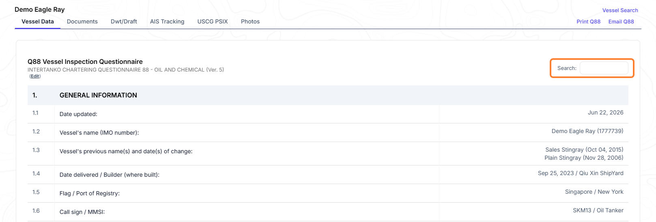Select 'Plain Stingray (Nov 28, 2006)' entry
Viewport: 656px width, 222px height.
coord(584,158)
